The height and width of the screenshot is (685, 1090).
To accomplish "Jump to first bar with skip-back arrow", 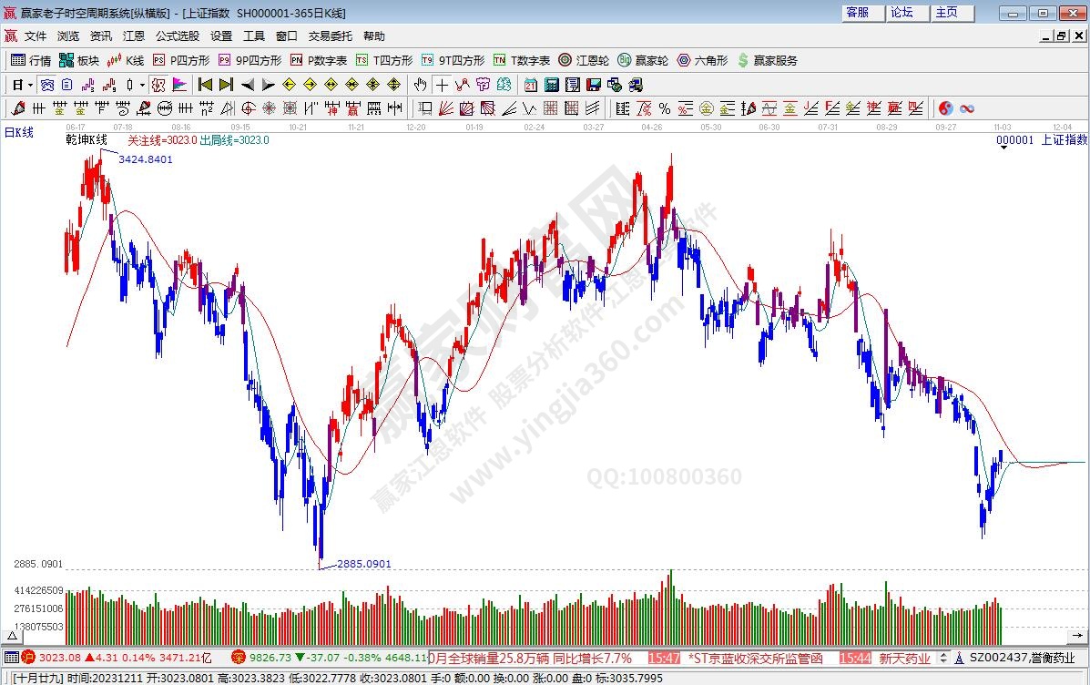I will tap(205, 85).
